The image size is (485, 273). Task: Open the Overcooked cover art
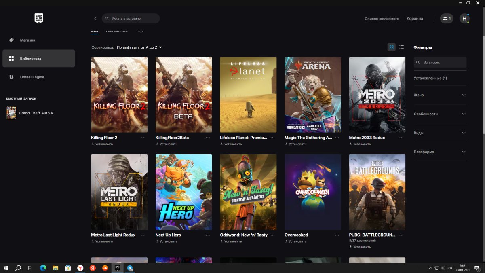313,192
